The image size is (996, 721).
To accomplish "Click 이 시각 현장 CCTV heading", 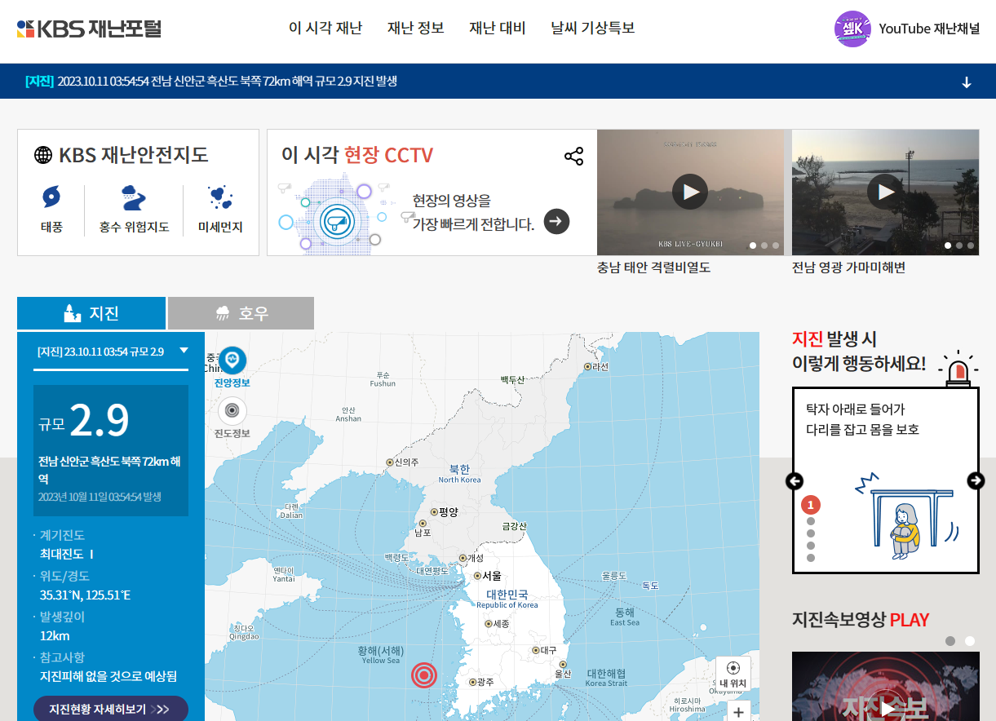I will point(357,155).
